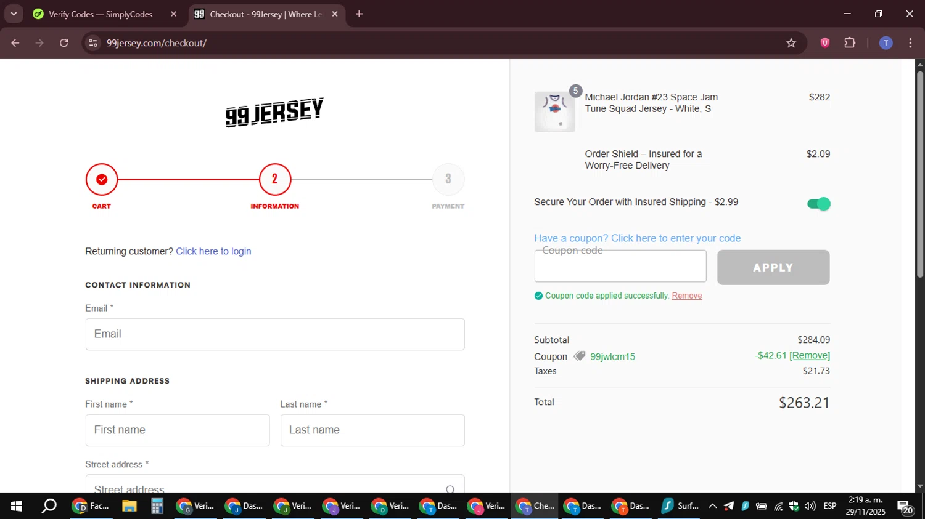Open the Chrome profile avatar T
The image size is (925, 519).
(x=886, y=43)
